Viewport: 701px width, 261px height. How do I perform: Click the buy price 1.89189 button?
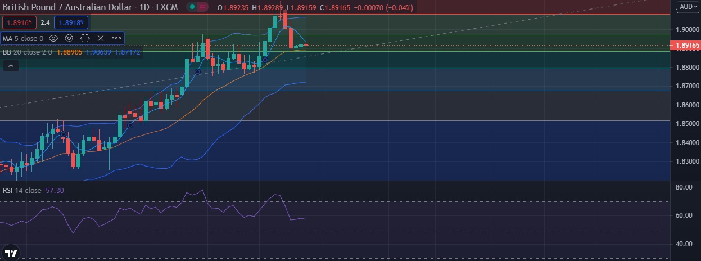coord(71,23)
